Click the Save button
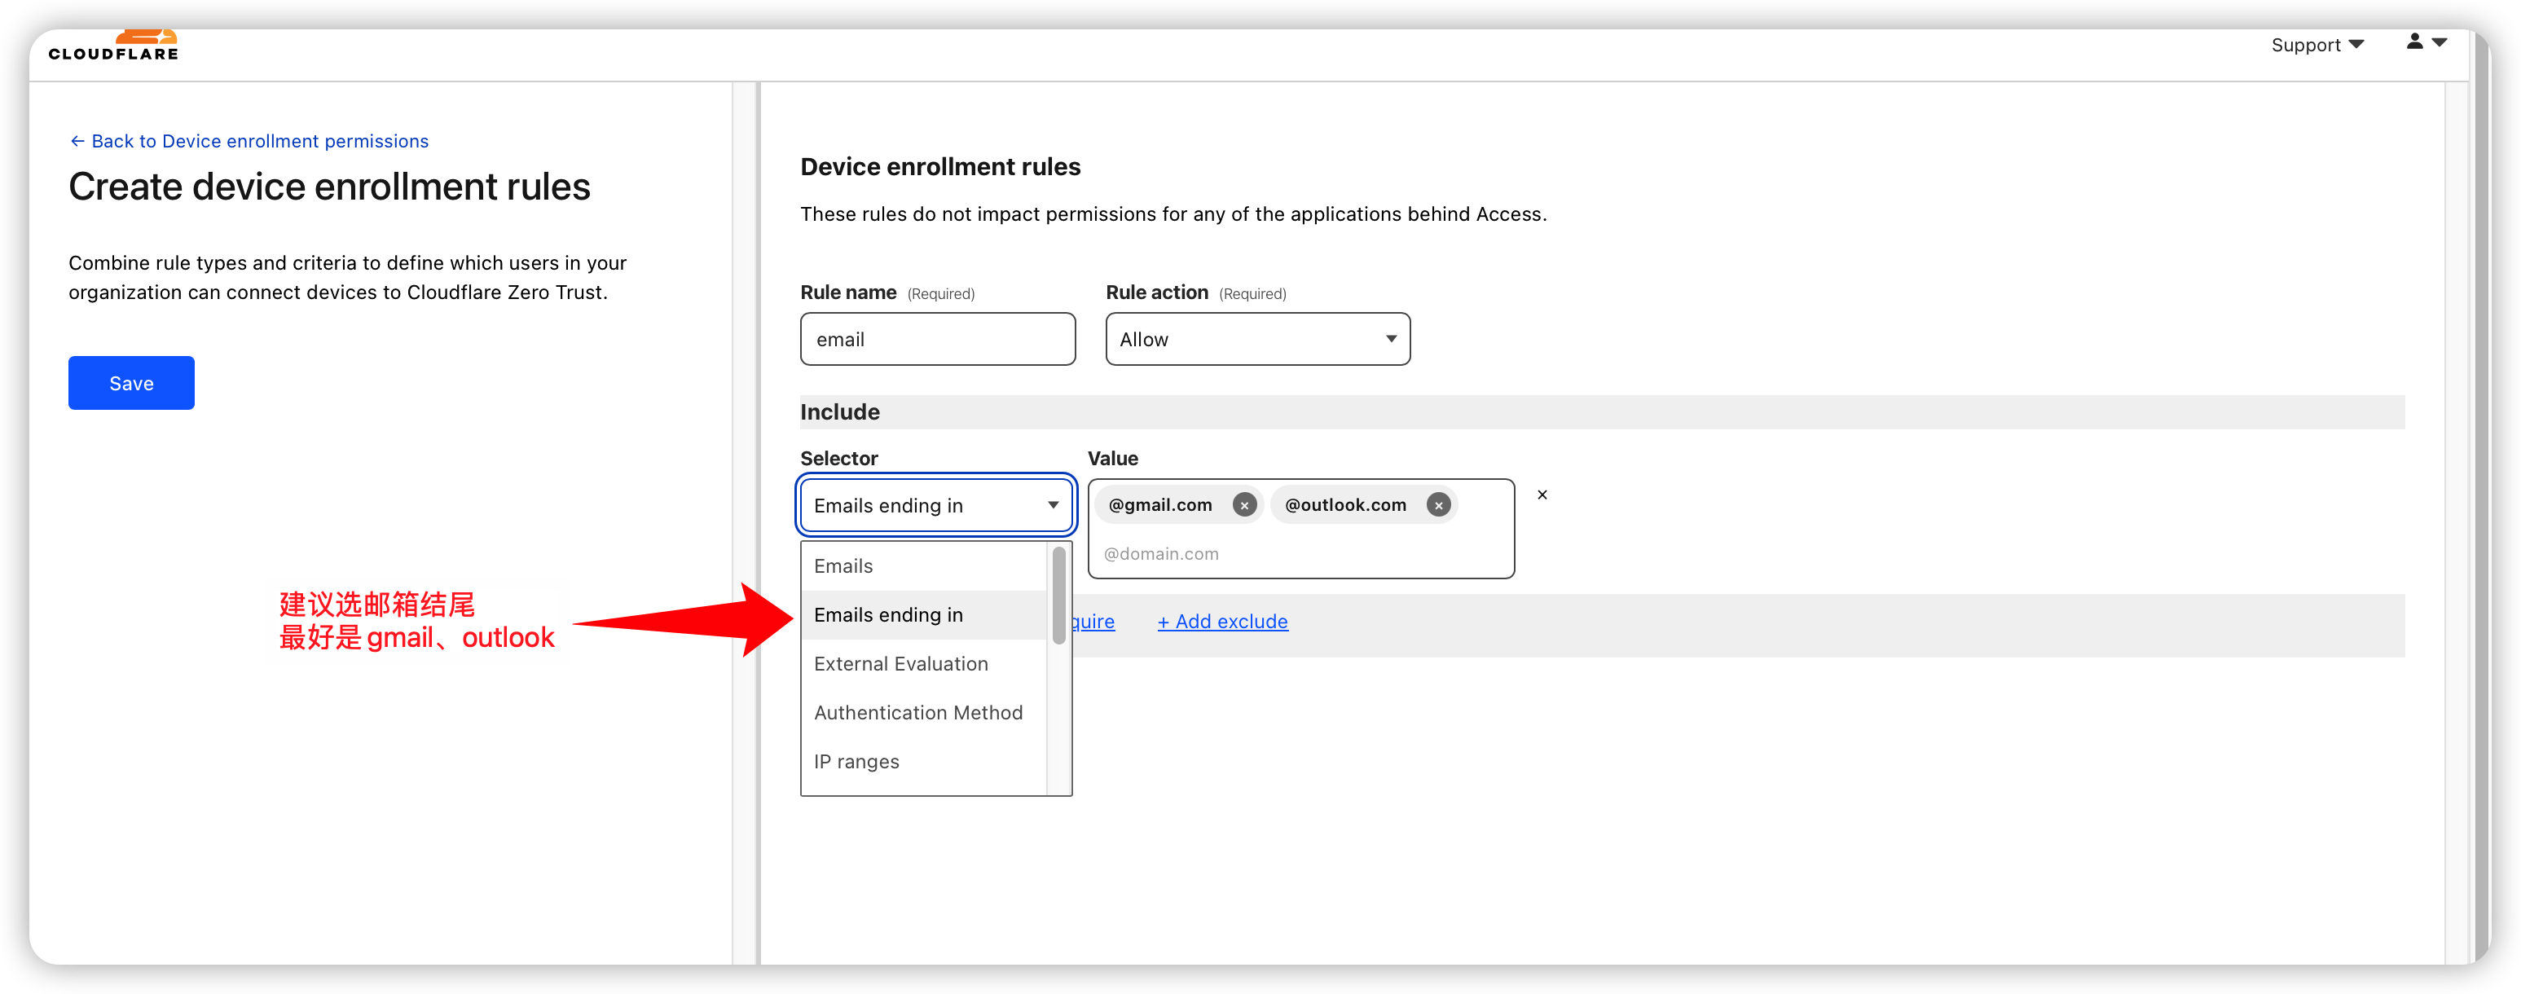This screenshot has width=2521, height=994. click(131, 384)
